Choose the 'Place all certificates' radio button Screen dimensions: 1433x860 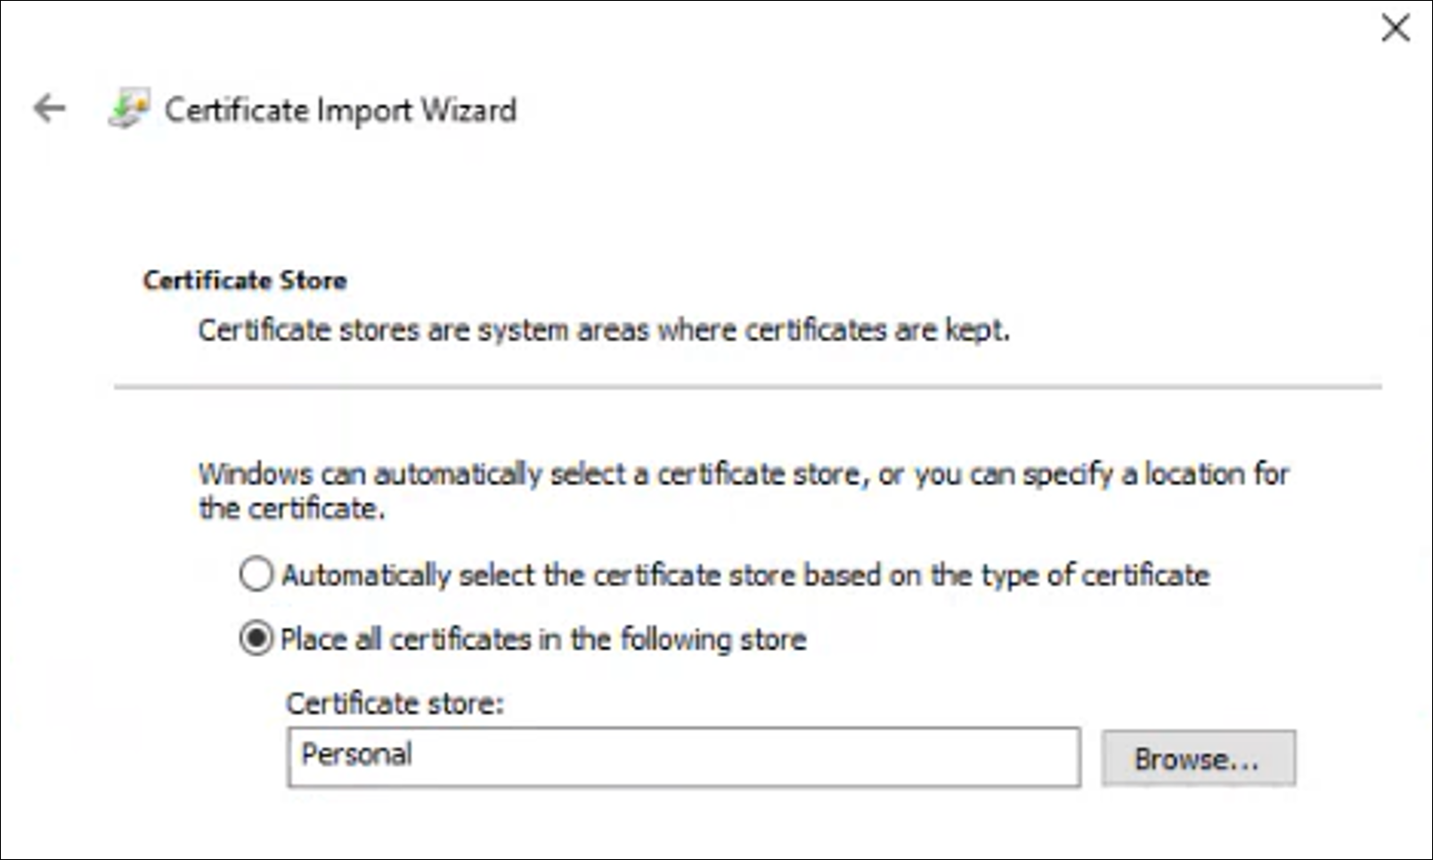click(256, 638)
